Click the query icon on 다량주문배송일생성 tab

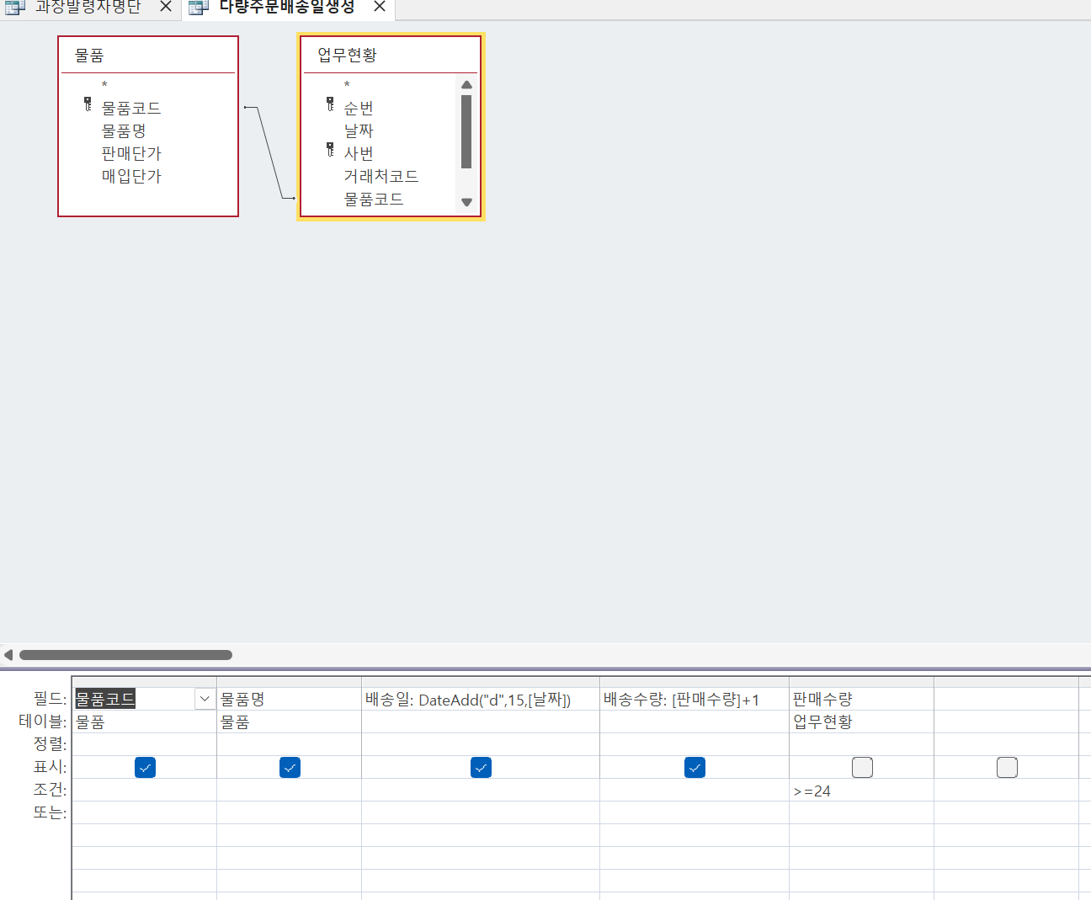pos(198,8)
